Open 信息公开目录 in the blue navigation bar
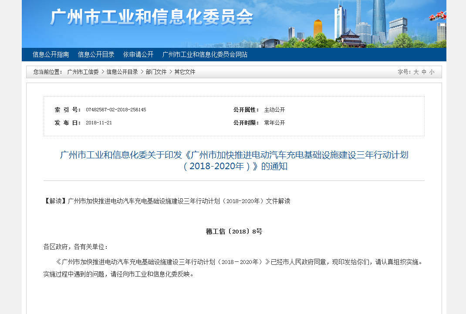The width and height of the screenshot is (466, 314). [x=96, y=54]
